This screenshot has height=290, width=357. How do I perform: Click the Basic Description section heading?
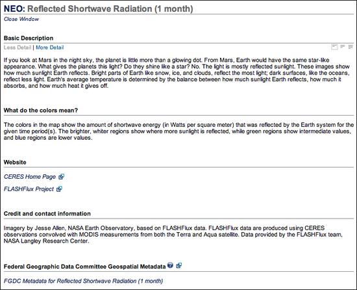[x=29, y=38]
